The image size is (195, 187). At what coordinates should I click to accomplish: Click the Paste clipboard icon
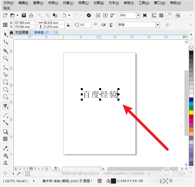(x=55, y=15)
